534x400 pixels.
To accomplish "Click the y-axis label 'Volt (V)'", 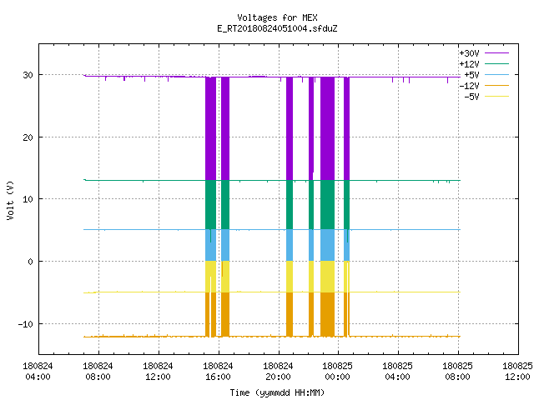I will point(10,200).
